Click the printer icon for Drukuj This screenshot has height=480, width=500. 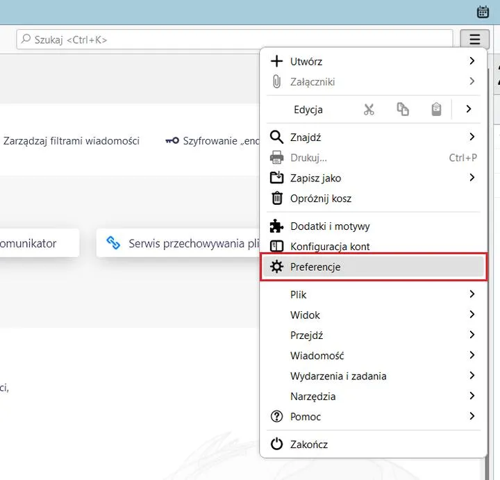coord(276,158)
